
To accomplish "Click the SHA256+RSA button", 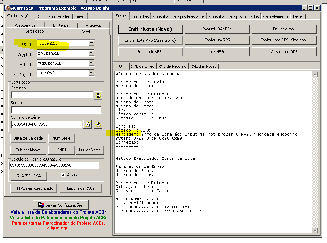I will [29, 176].
